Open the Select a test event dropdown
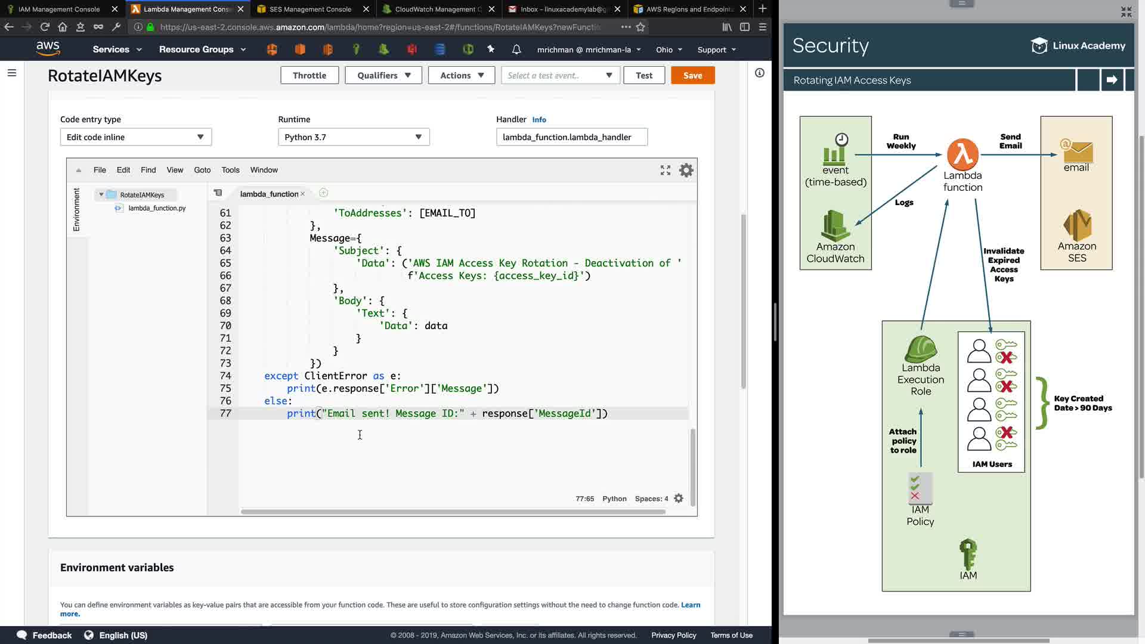 click(x=559, y=76)
